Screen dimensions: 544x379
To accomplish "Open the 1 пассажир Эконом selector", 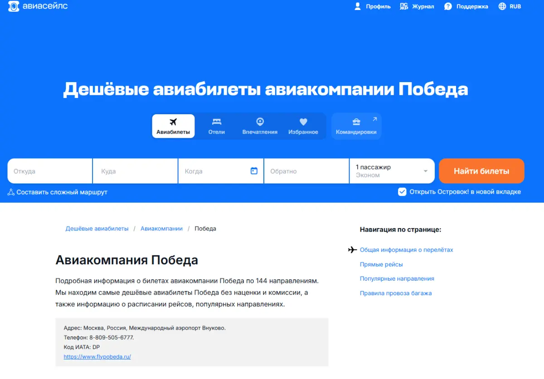I will pyautogui.click(x=392, y=171).
